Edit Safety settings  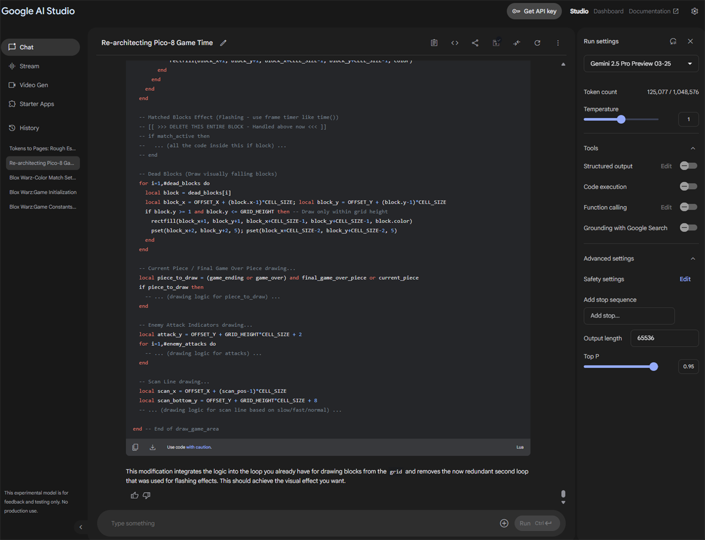(685, 279)
